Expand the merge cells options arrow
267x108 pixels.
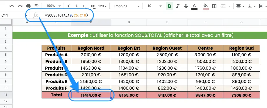pyautogui.click(x=229, y=6)
